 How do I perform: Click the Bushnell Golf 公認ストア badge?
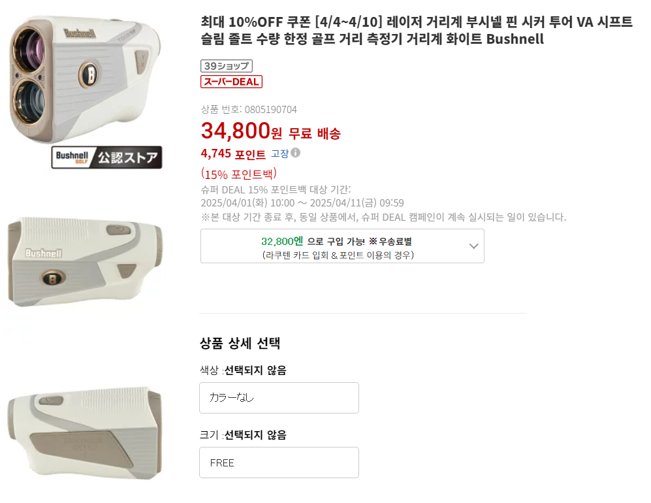107,157
